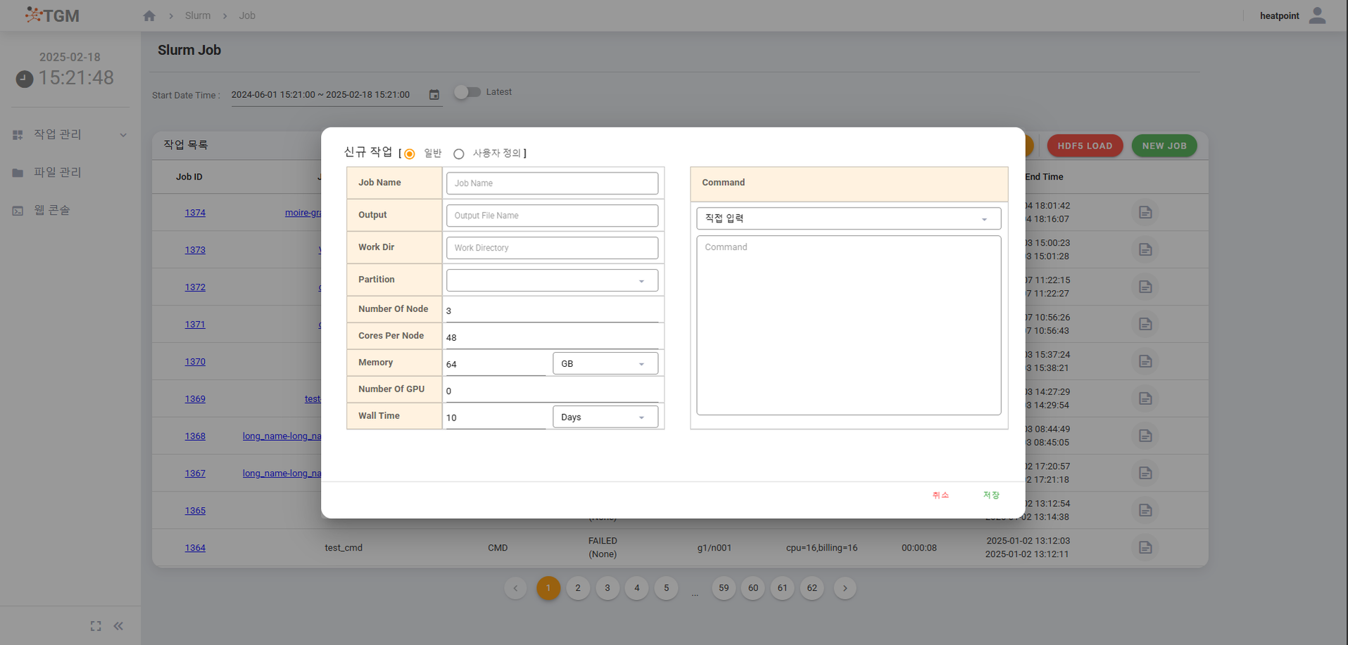Screen dimensions: 1348x645
Task: Open the calendar date picker icon
Action: pyautogui.click(x=434, y=94)
